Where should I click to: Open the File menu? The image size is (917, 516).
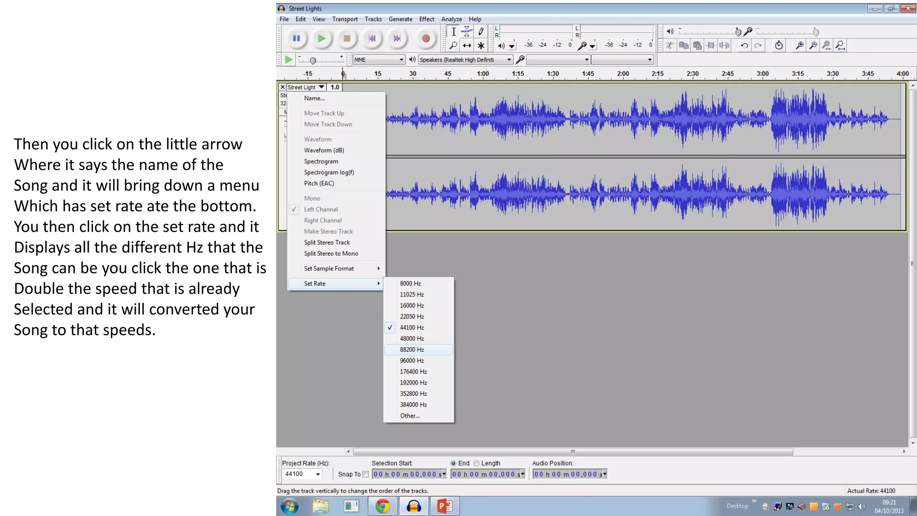(284, 19)
